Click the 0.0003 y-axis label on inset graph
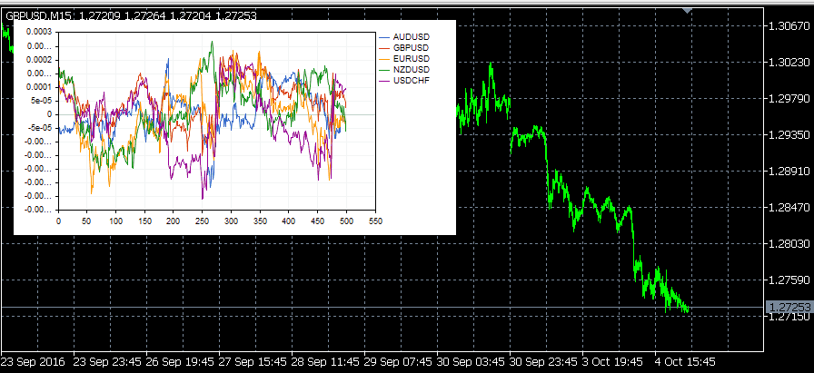Image resolution: width=814 pixels, height=373 pixels. (x=39, y=32)
